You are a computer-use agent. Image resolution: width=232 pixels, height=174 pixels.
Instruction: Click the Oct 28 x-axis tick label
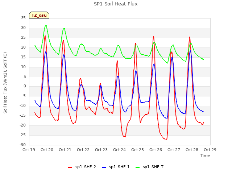pyautogui.click(x=192, y=150)
